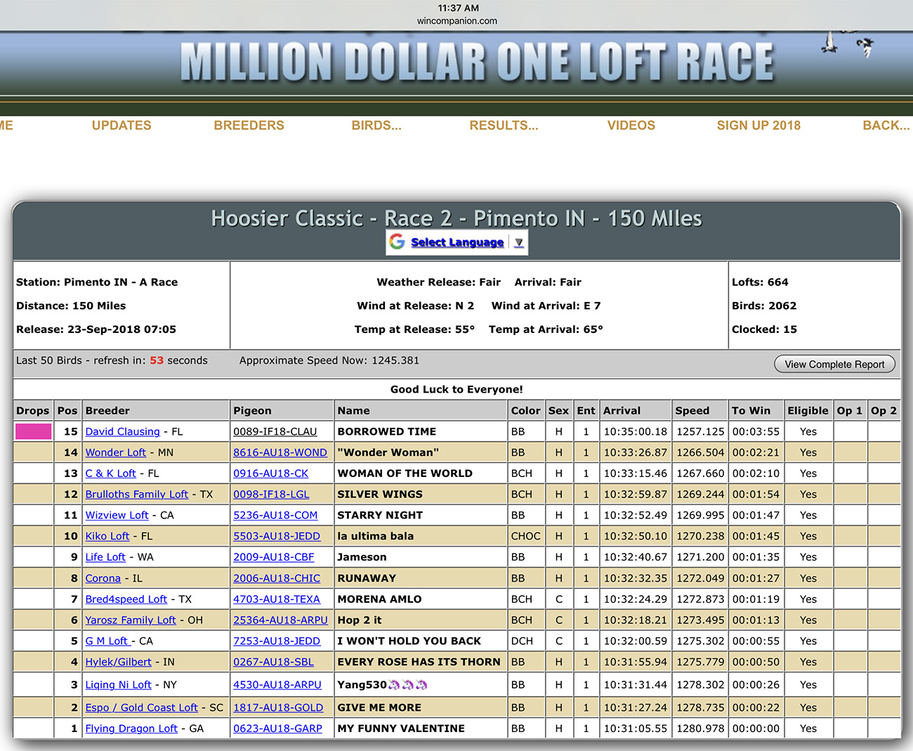Open David Clausing breeder link

tap(122, 431)
